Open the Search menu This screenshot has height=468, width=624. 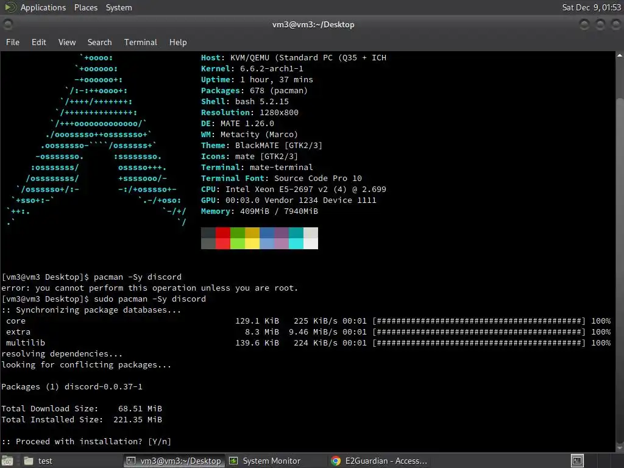(x=99, y=42)
